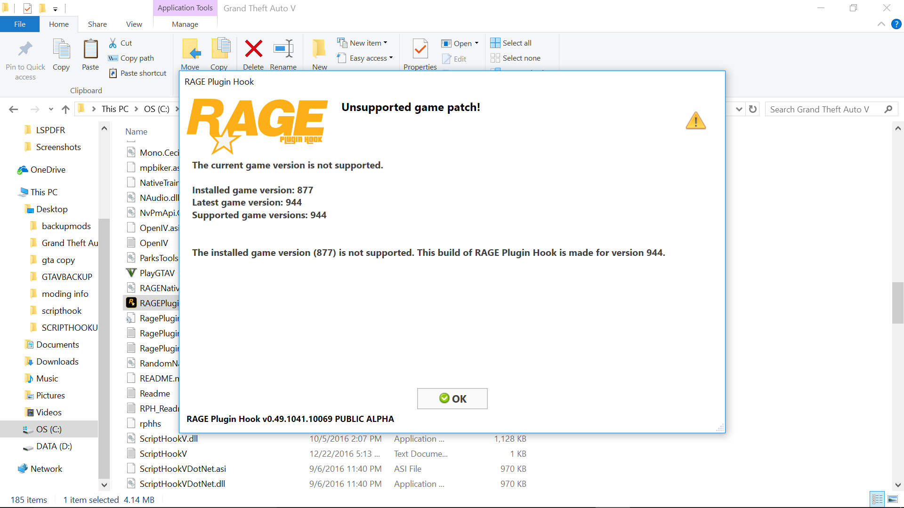Click the Delete red X icon
Viewport: 904px width, 508px height.
(253, 49)
